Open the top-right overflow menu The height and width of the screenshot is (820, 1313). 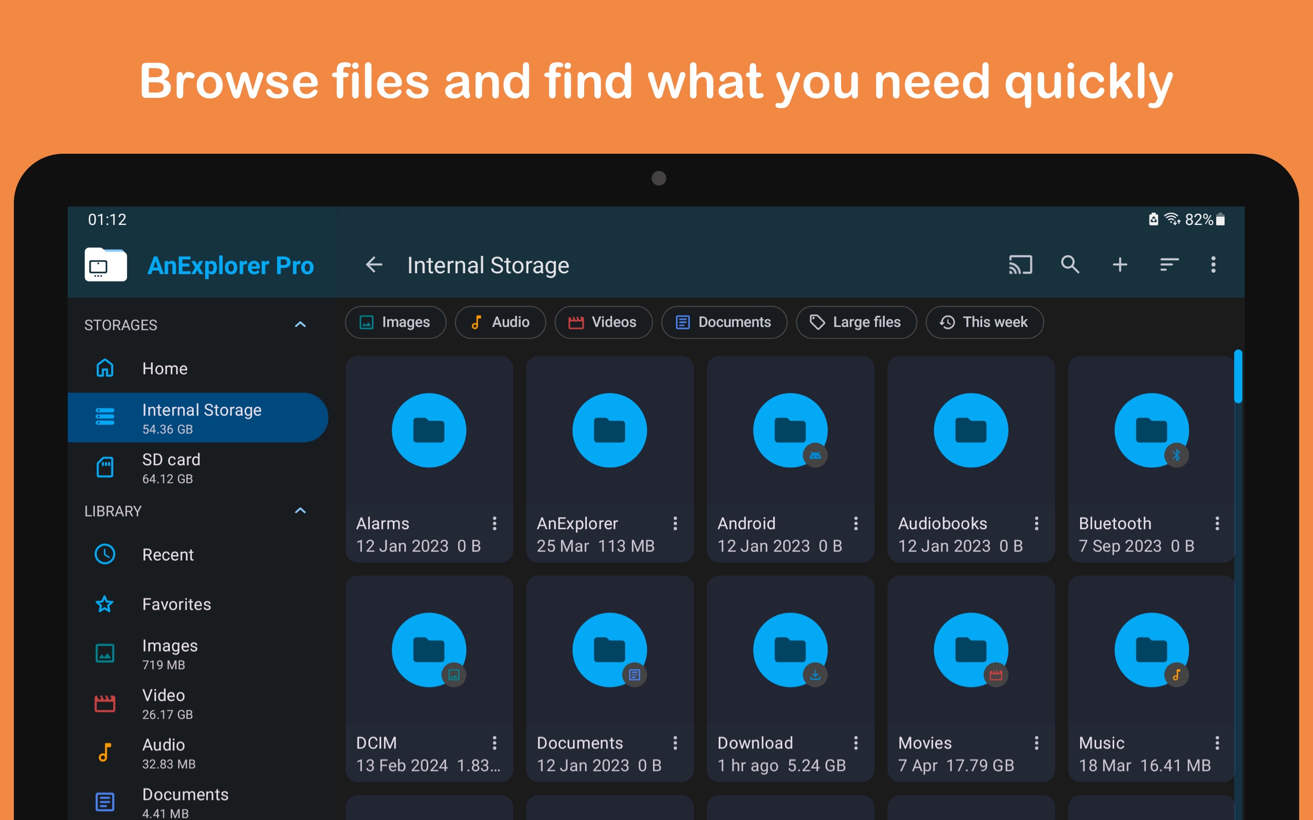1213,264
